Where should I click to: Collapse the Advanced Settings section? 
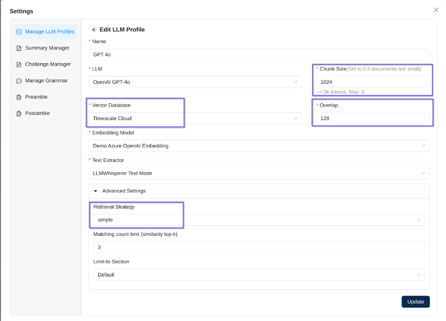(x=96, y=191)
